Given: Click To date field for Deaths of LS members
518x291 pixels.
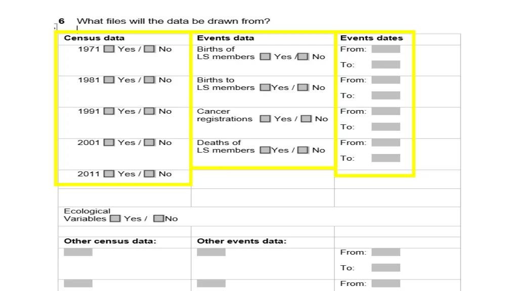Looking at the screenshot, I should click(x=385, y=158).
